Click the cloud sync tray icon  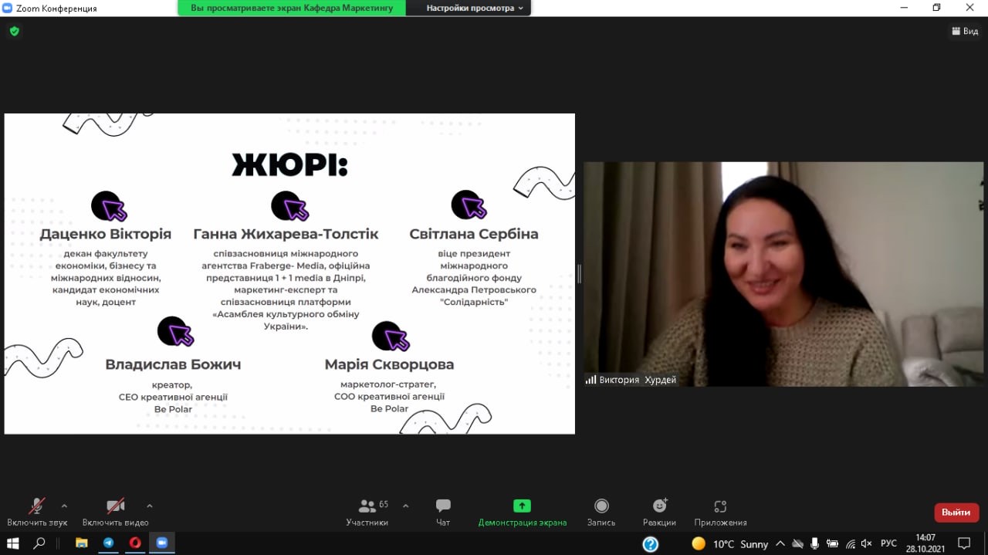pyautogui.click(x=798, y=544)
